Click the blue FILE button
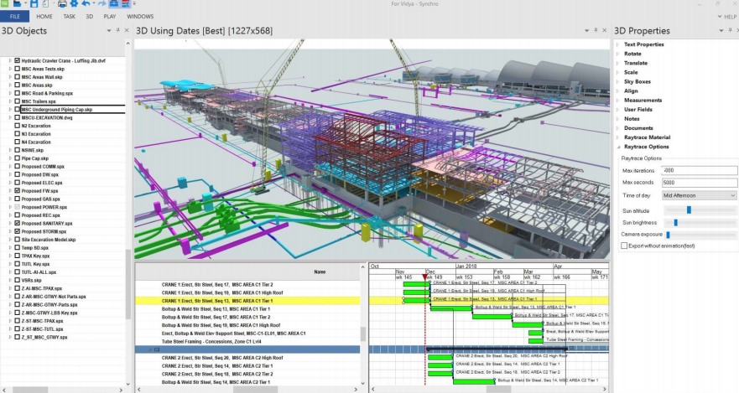The height and width of the screenshot is (393, 739). [x=14, y=17]
